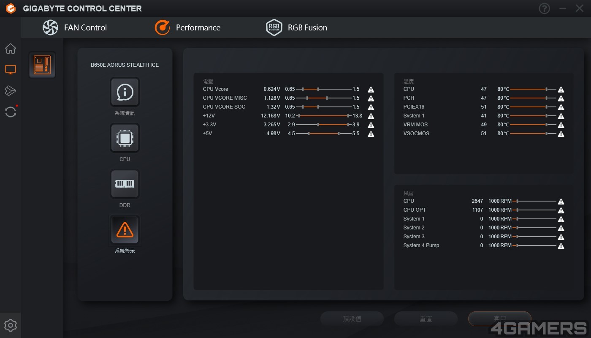Click the 預設值 default button
The height and width of the screenshot is (338, 591).
coord(352,319)
